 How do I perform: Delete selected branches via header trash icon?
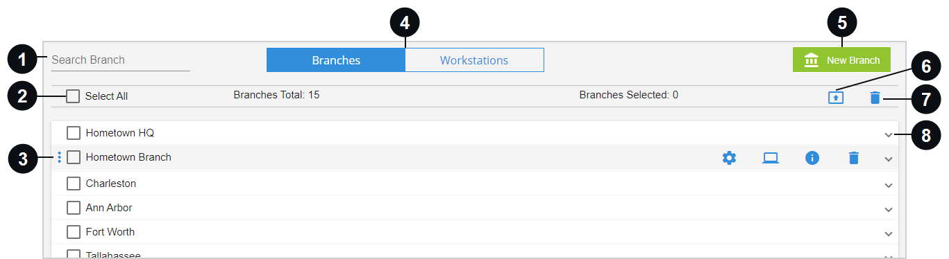click(875, 98)
